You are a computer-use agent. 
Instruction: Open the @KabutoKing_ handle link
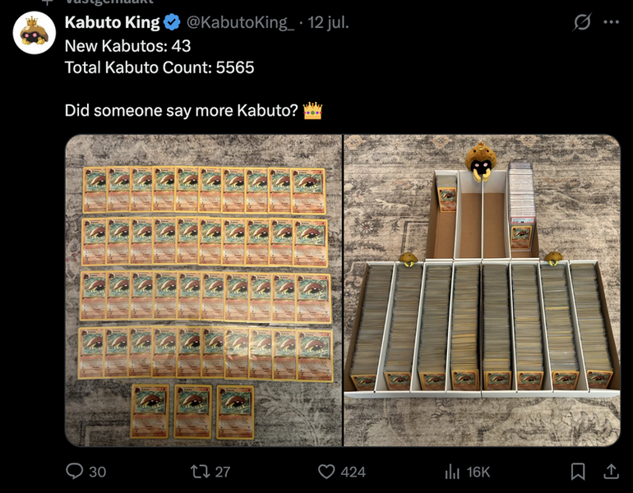click(x=240, y=22)
